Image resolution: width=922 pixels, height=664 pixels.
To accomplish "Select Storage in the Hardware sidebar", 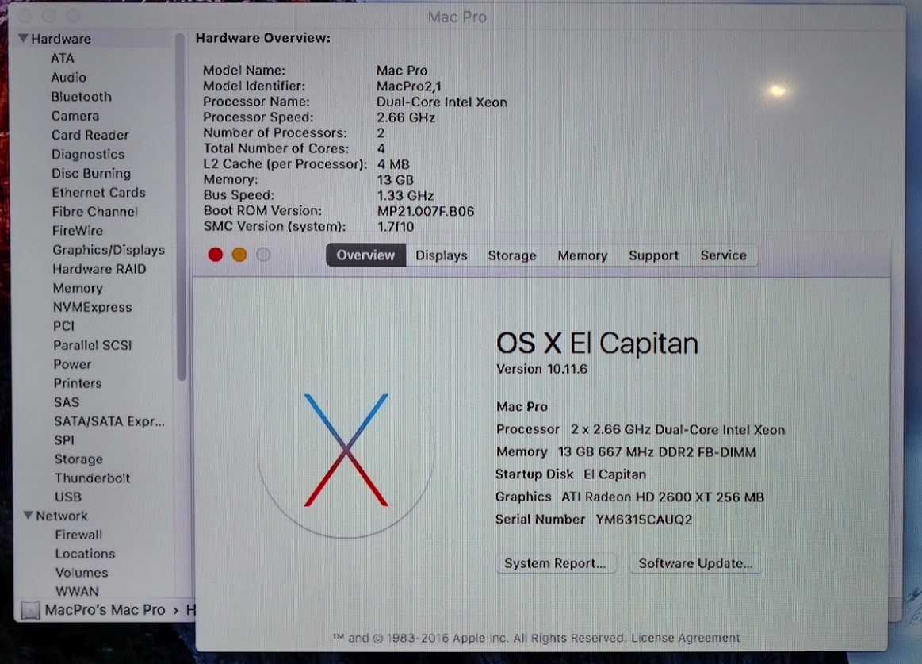I will [x=78, y=459].
